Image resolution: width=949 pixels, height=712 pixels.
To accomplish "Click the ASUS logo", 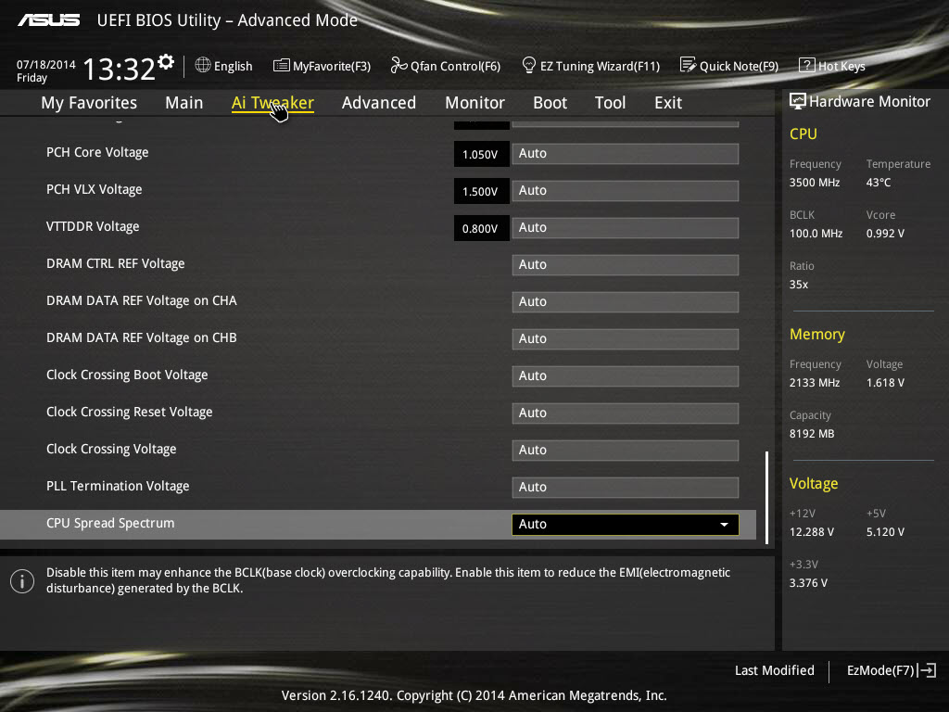I will [x=48, y=20].
